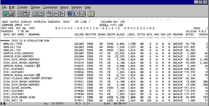
Task: Open the Transfer menu
Action: (x=22, y=7)
